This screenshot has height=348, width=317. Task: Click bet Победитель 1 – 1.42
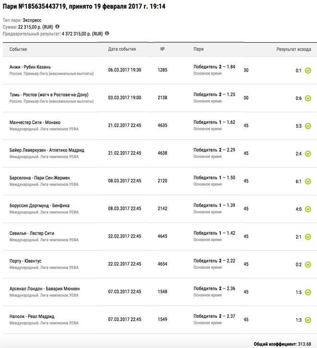(214, 233)
